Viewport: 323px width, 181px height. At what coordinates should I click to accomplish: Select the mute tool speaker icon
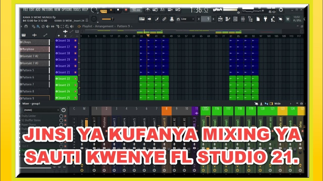coord(48,26)
